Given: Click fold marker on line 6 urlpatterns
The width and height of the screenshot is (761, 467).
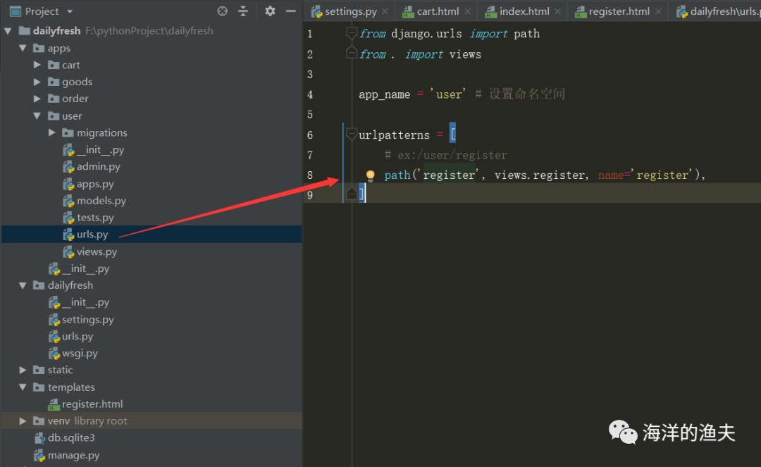Looking at the screenshot, I should point(352,135).
